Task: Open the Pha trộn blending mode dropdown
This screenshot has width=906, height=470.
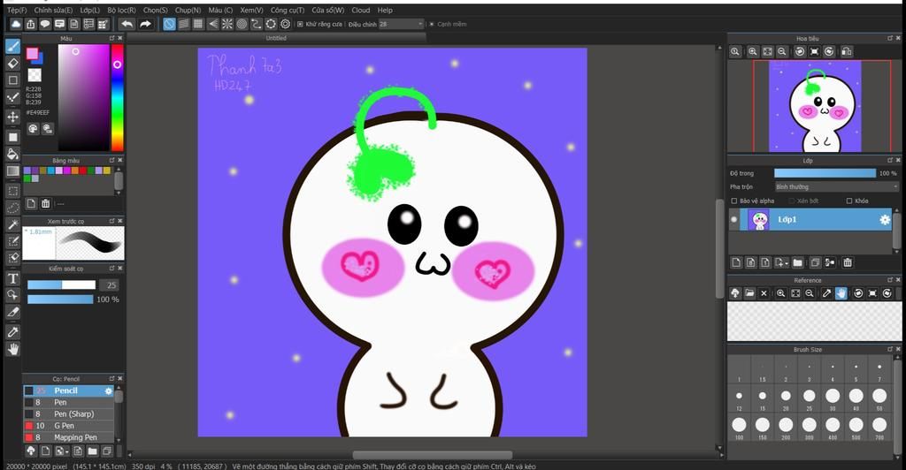Action: pos(837,186)
